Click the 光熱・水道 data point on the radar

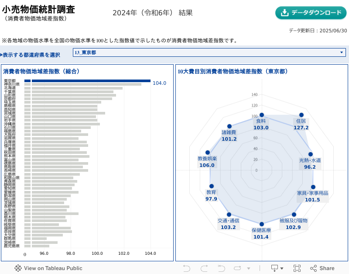coord(311,154)
